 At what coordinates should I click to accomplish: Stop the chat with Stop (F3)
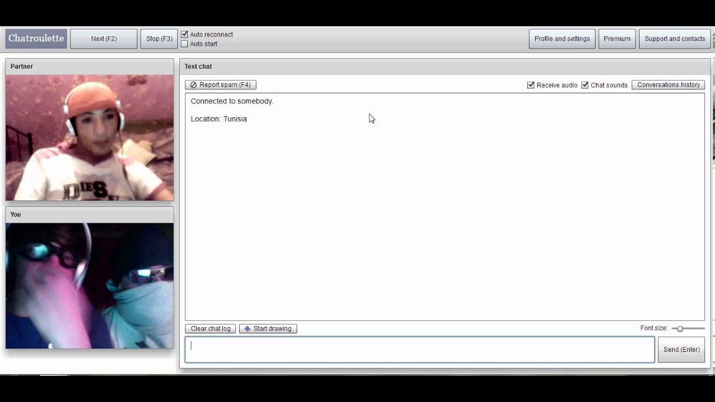point(159,39)
